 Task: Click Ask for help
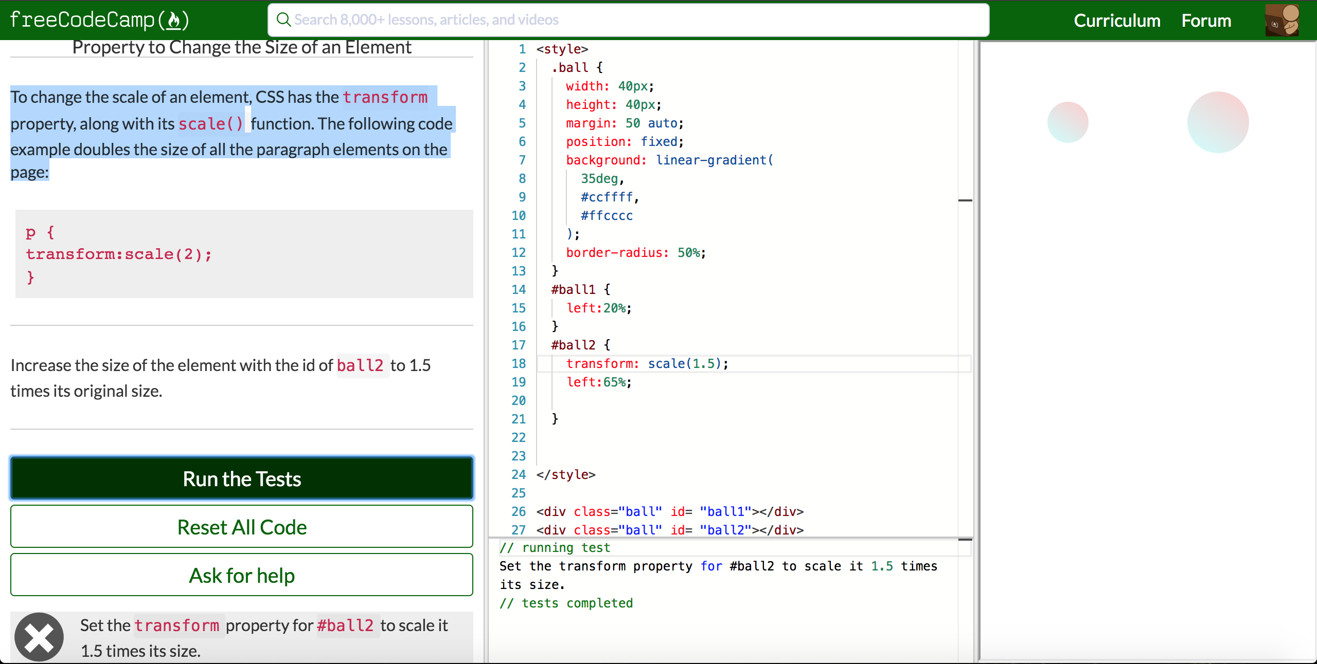pos(241,575)
